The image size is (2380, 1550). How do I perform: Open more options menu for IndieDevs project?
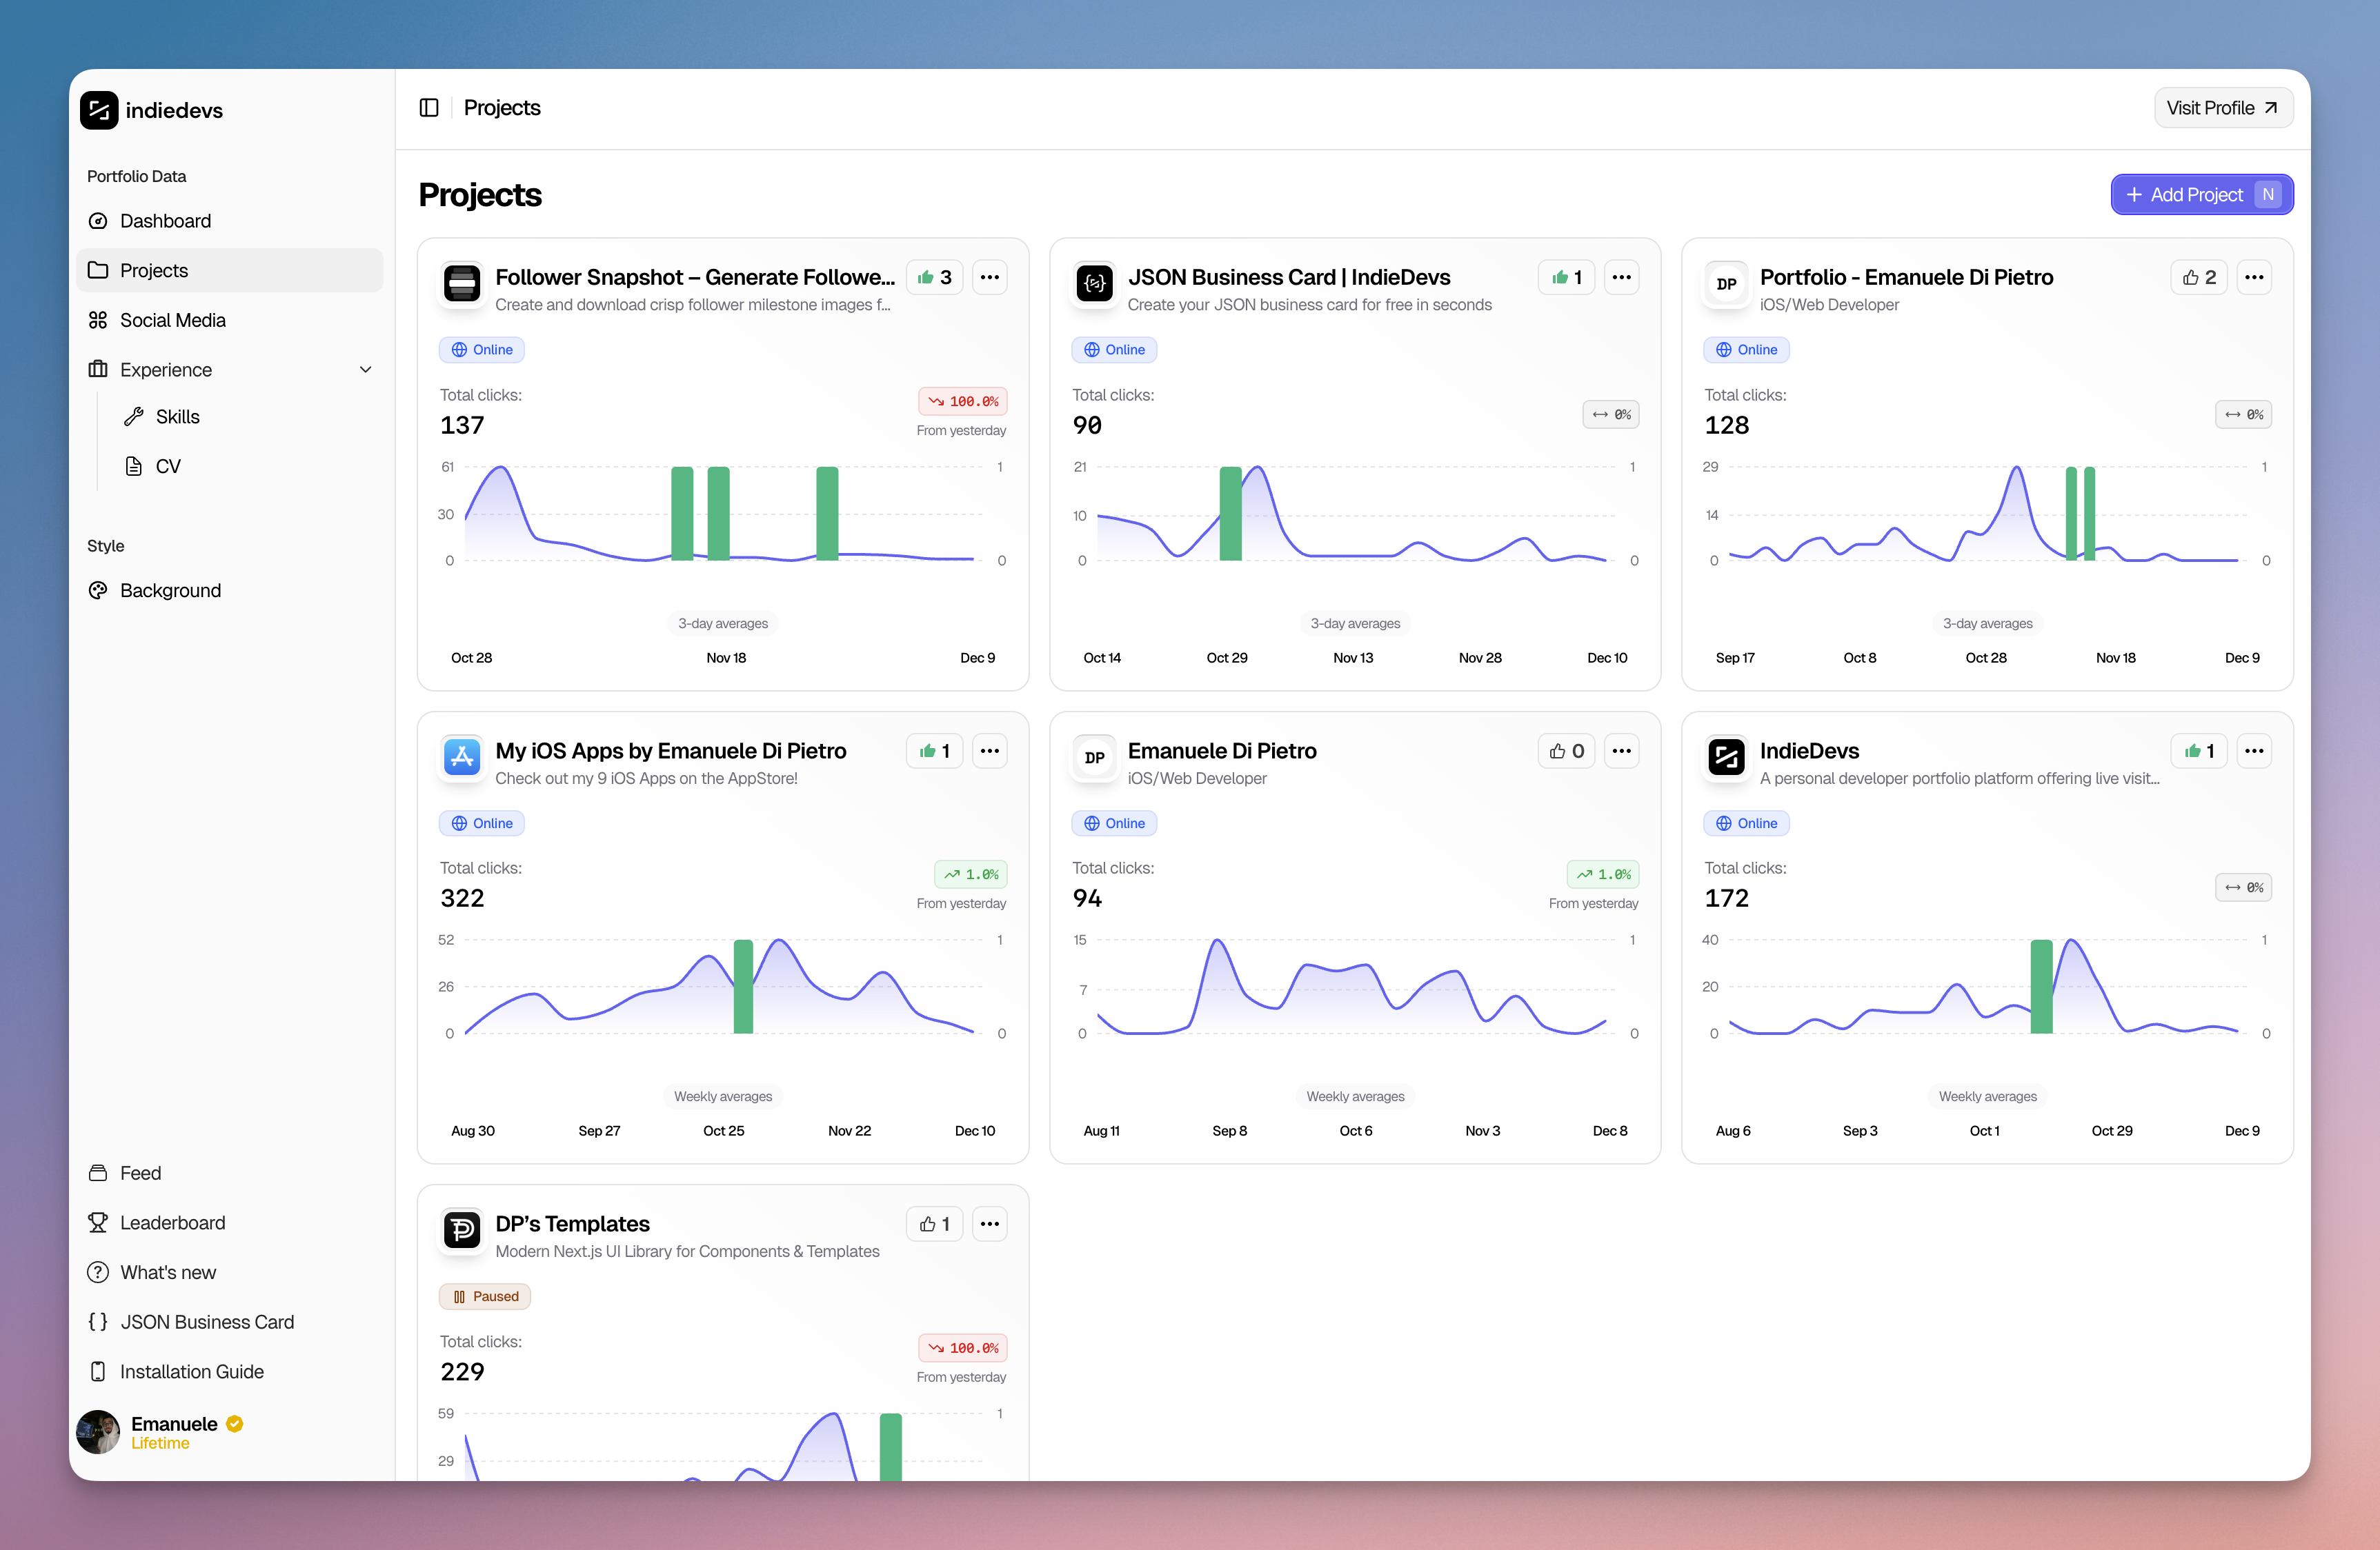2253,752
